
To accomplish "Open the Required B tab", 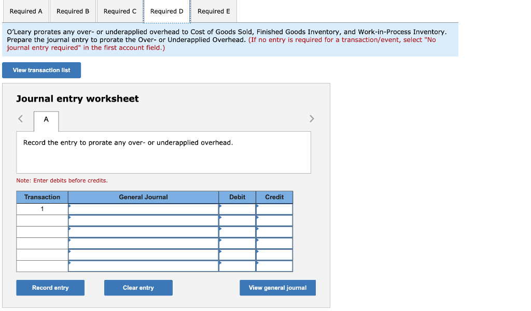I will coord(72,11).
